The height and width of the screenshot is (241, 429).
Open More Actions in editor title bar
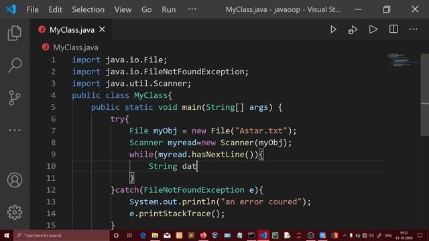coord(413,29)
